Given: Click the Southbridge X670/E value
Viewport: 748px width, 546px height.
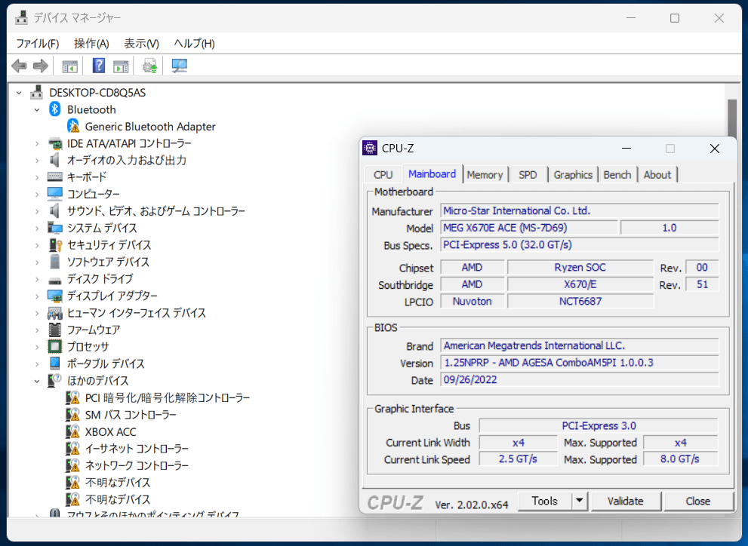Looking at the screenshot, I should tap(580, 284).
